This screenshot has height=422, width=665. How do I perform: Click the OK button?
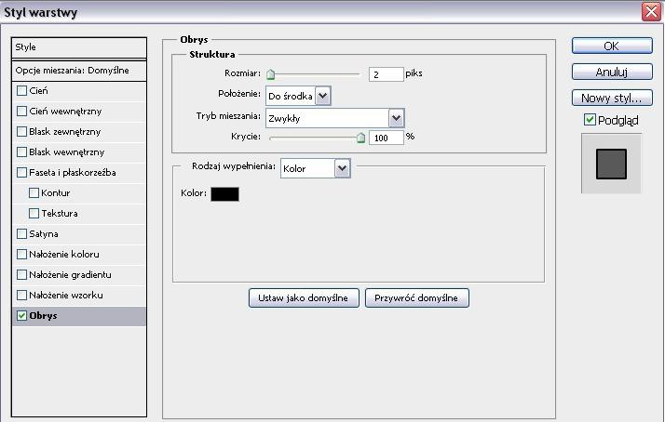click(x=612, y=46)
